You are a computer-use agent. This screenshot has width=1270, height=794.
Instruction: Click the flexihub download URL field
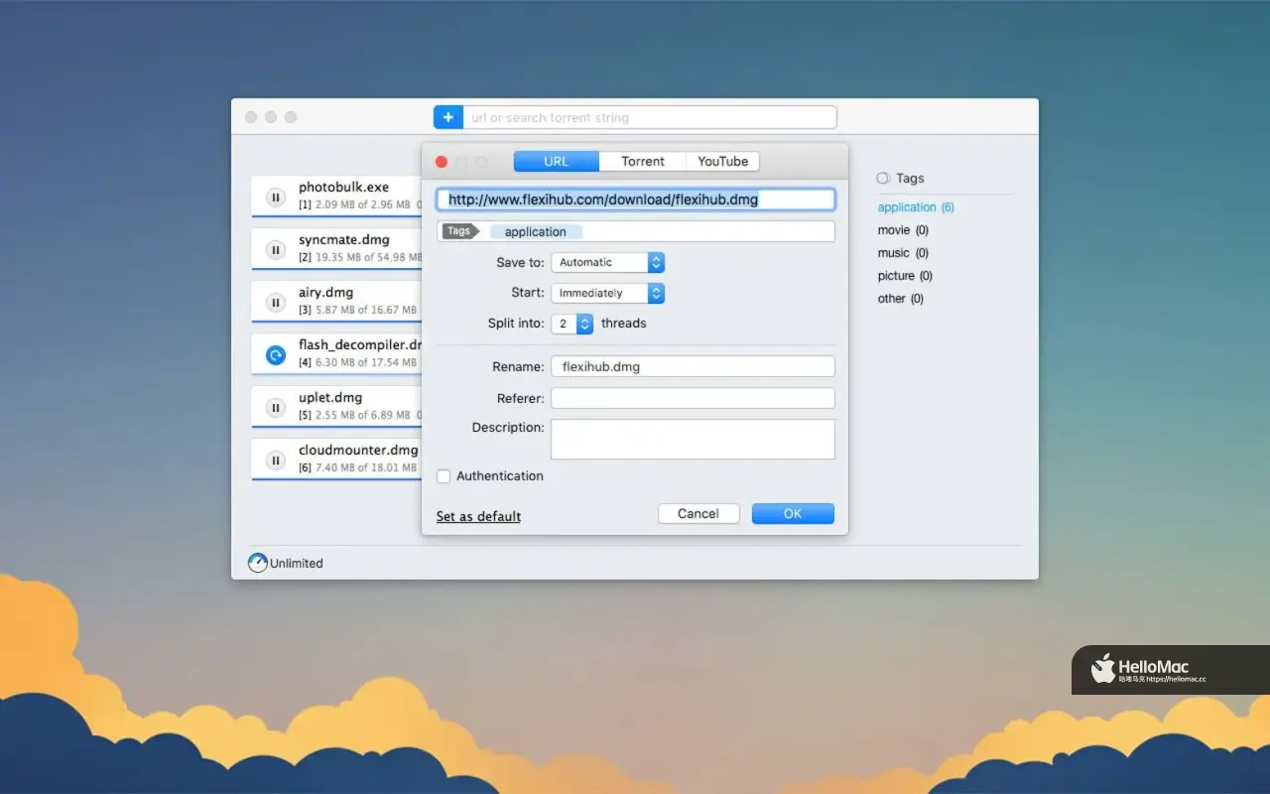[x=636, y=199]
